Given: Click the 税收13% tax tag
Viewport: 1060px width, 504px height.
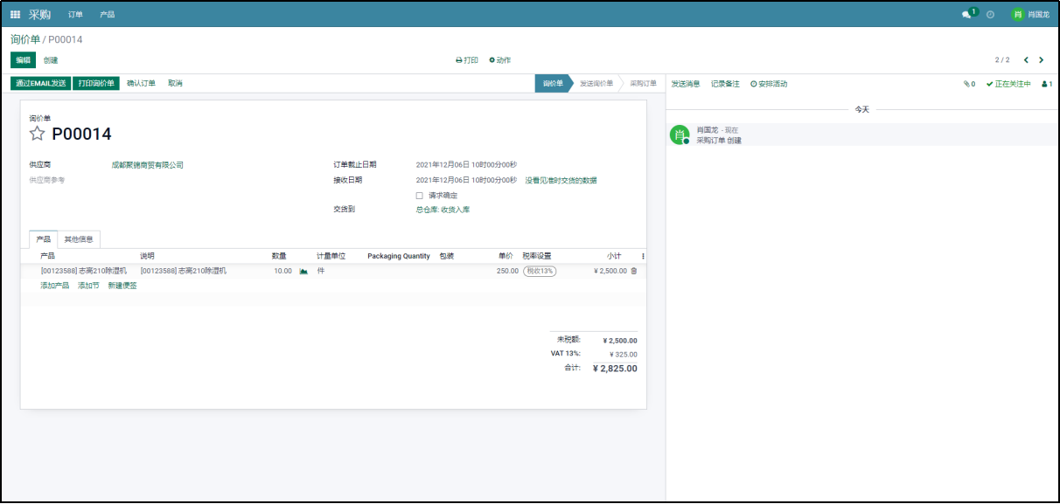Looking at the screenshot, I should (x=540, y=271).
